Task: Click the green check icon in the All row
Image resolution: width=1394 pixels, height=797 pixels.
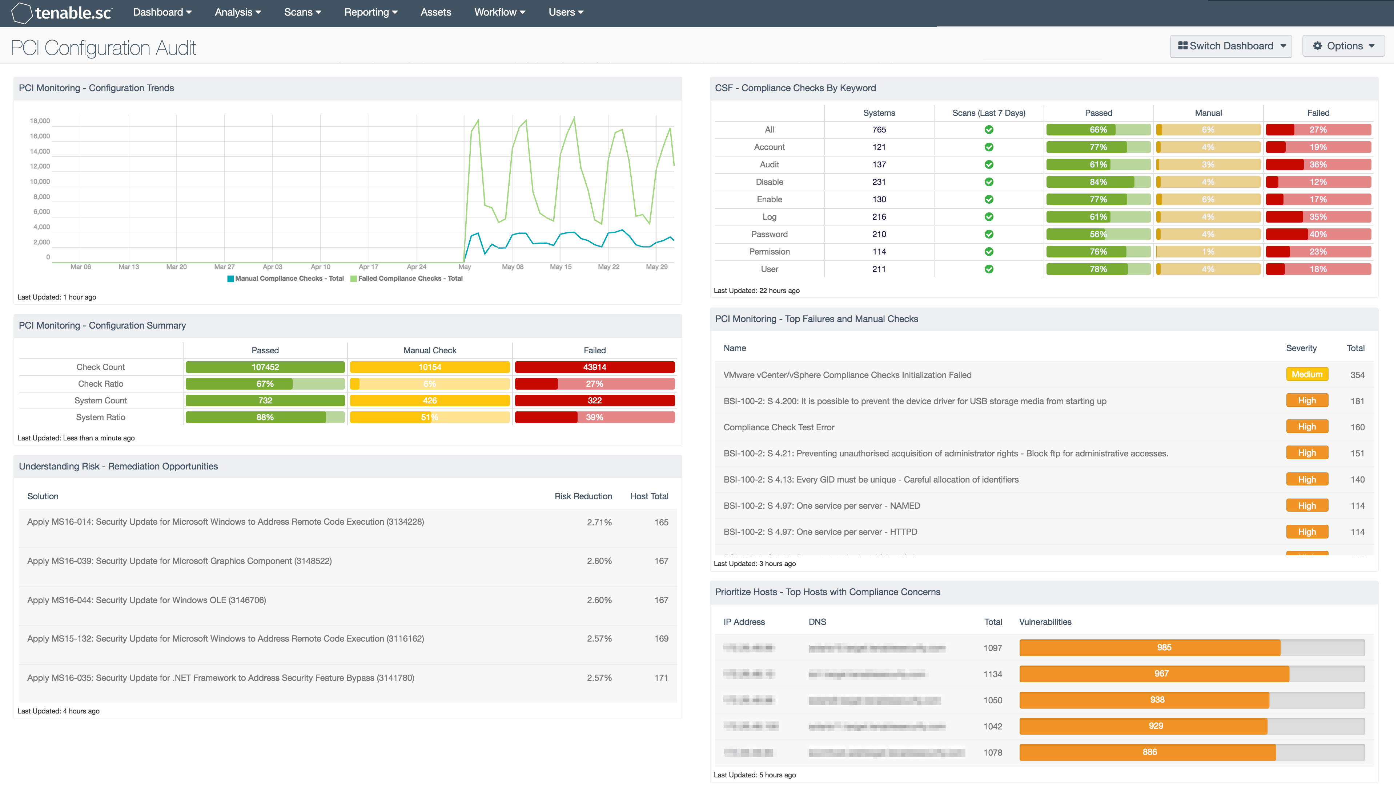Action: point(988,130)
